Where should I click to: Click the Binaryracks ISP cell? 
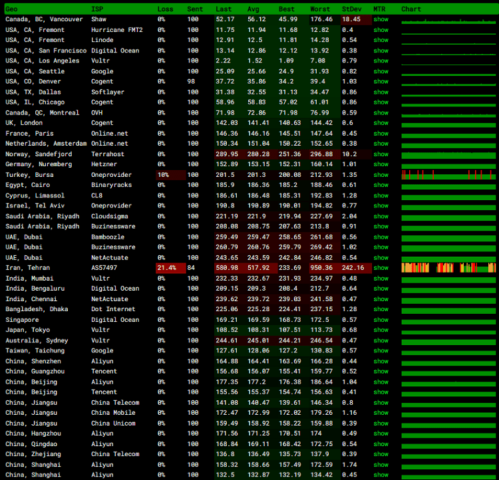[111, 185]
